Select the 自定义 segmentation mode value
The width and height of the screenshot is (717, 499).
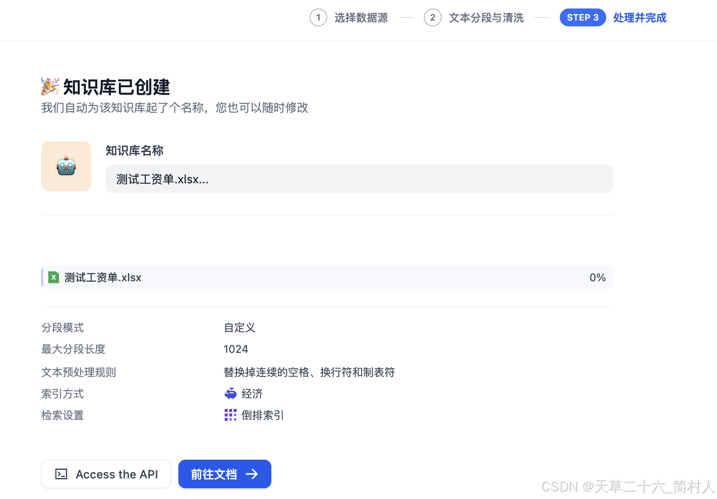coord(239,328)
